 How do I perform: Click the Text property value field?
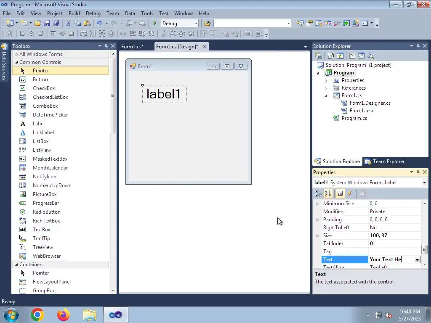(x=391, y=259)
